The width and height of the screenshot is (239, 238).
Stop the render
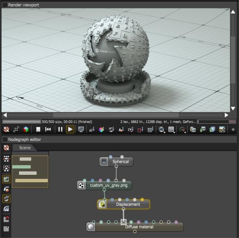click(x=38, y=130)
